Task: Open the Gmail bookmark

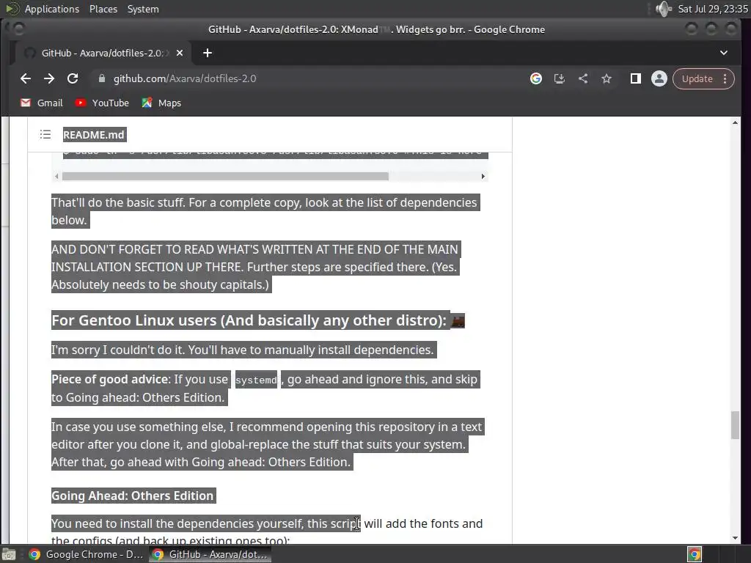Action: tap(42, 103)
